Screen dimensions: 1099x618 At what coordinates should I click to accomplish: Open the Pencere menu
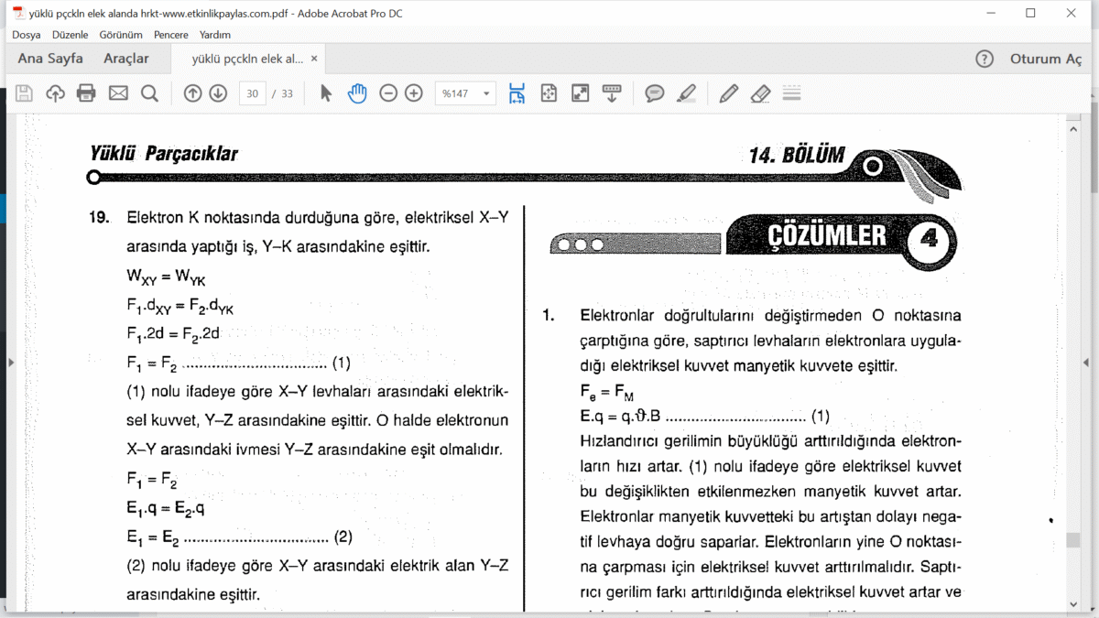[x=171, y=35]
